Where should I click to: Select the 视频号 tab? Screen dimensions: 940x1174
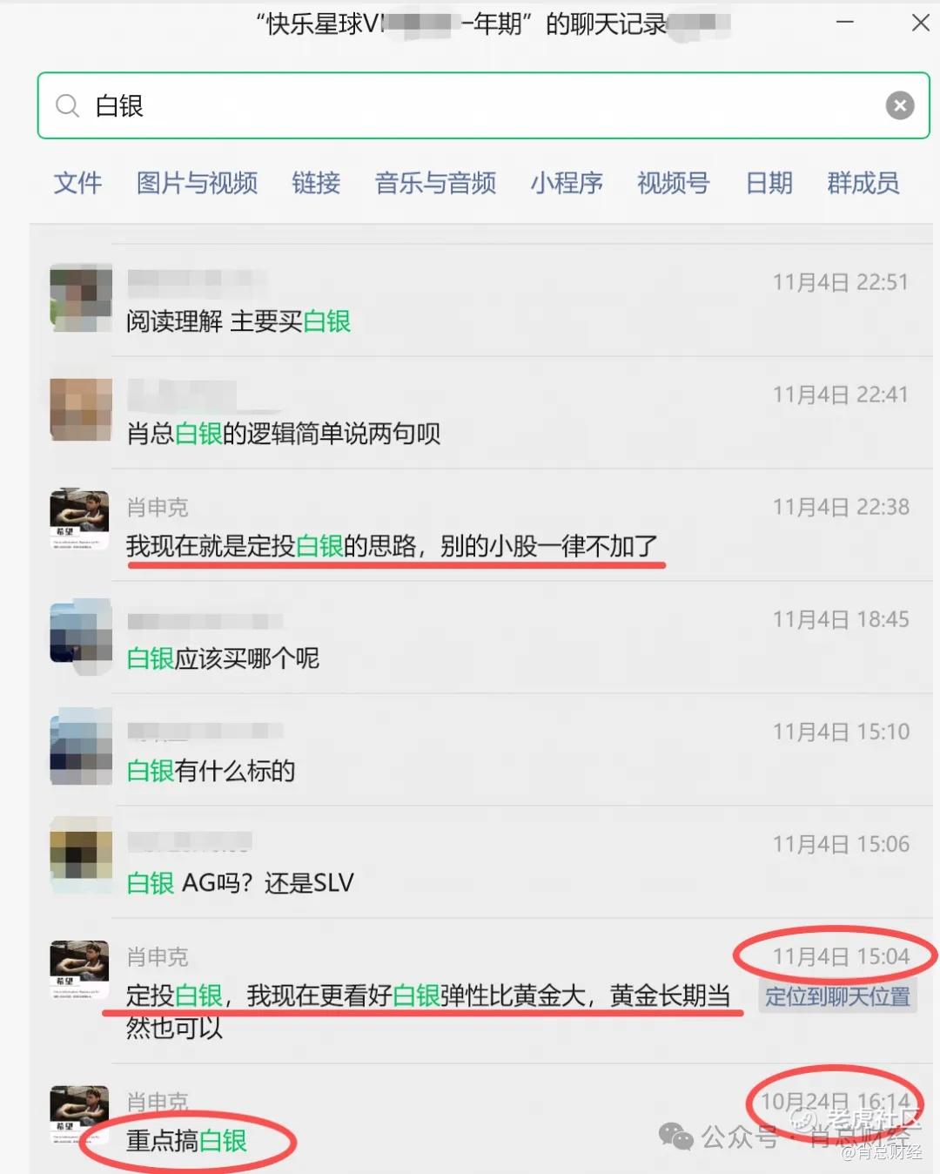coord(673,183)
